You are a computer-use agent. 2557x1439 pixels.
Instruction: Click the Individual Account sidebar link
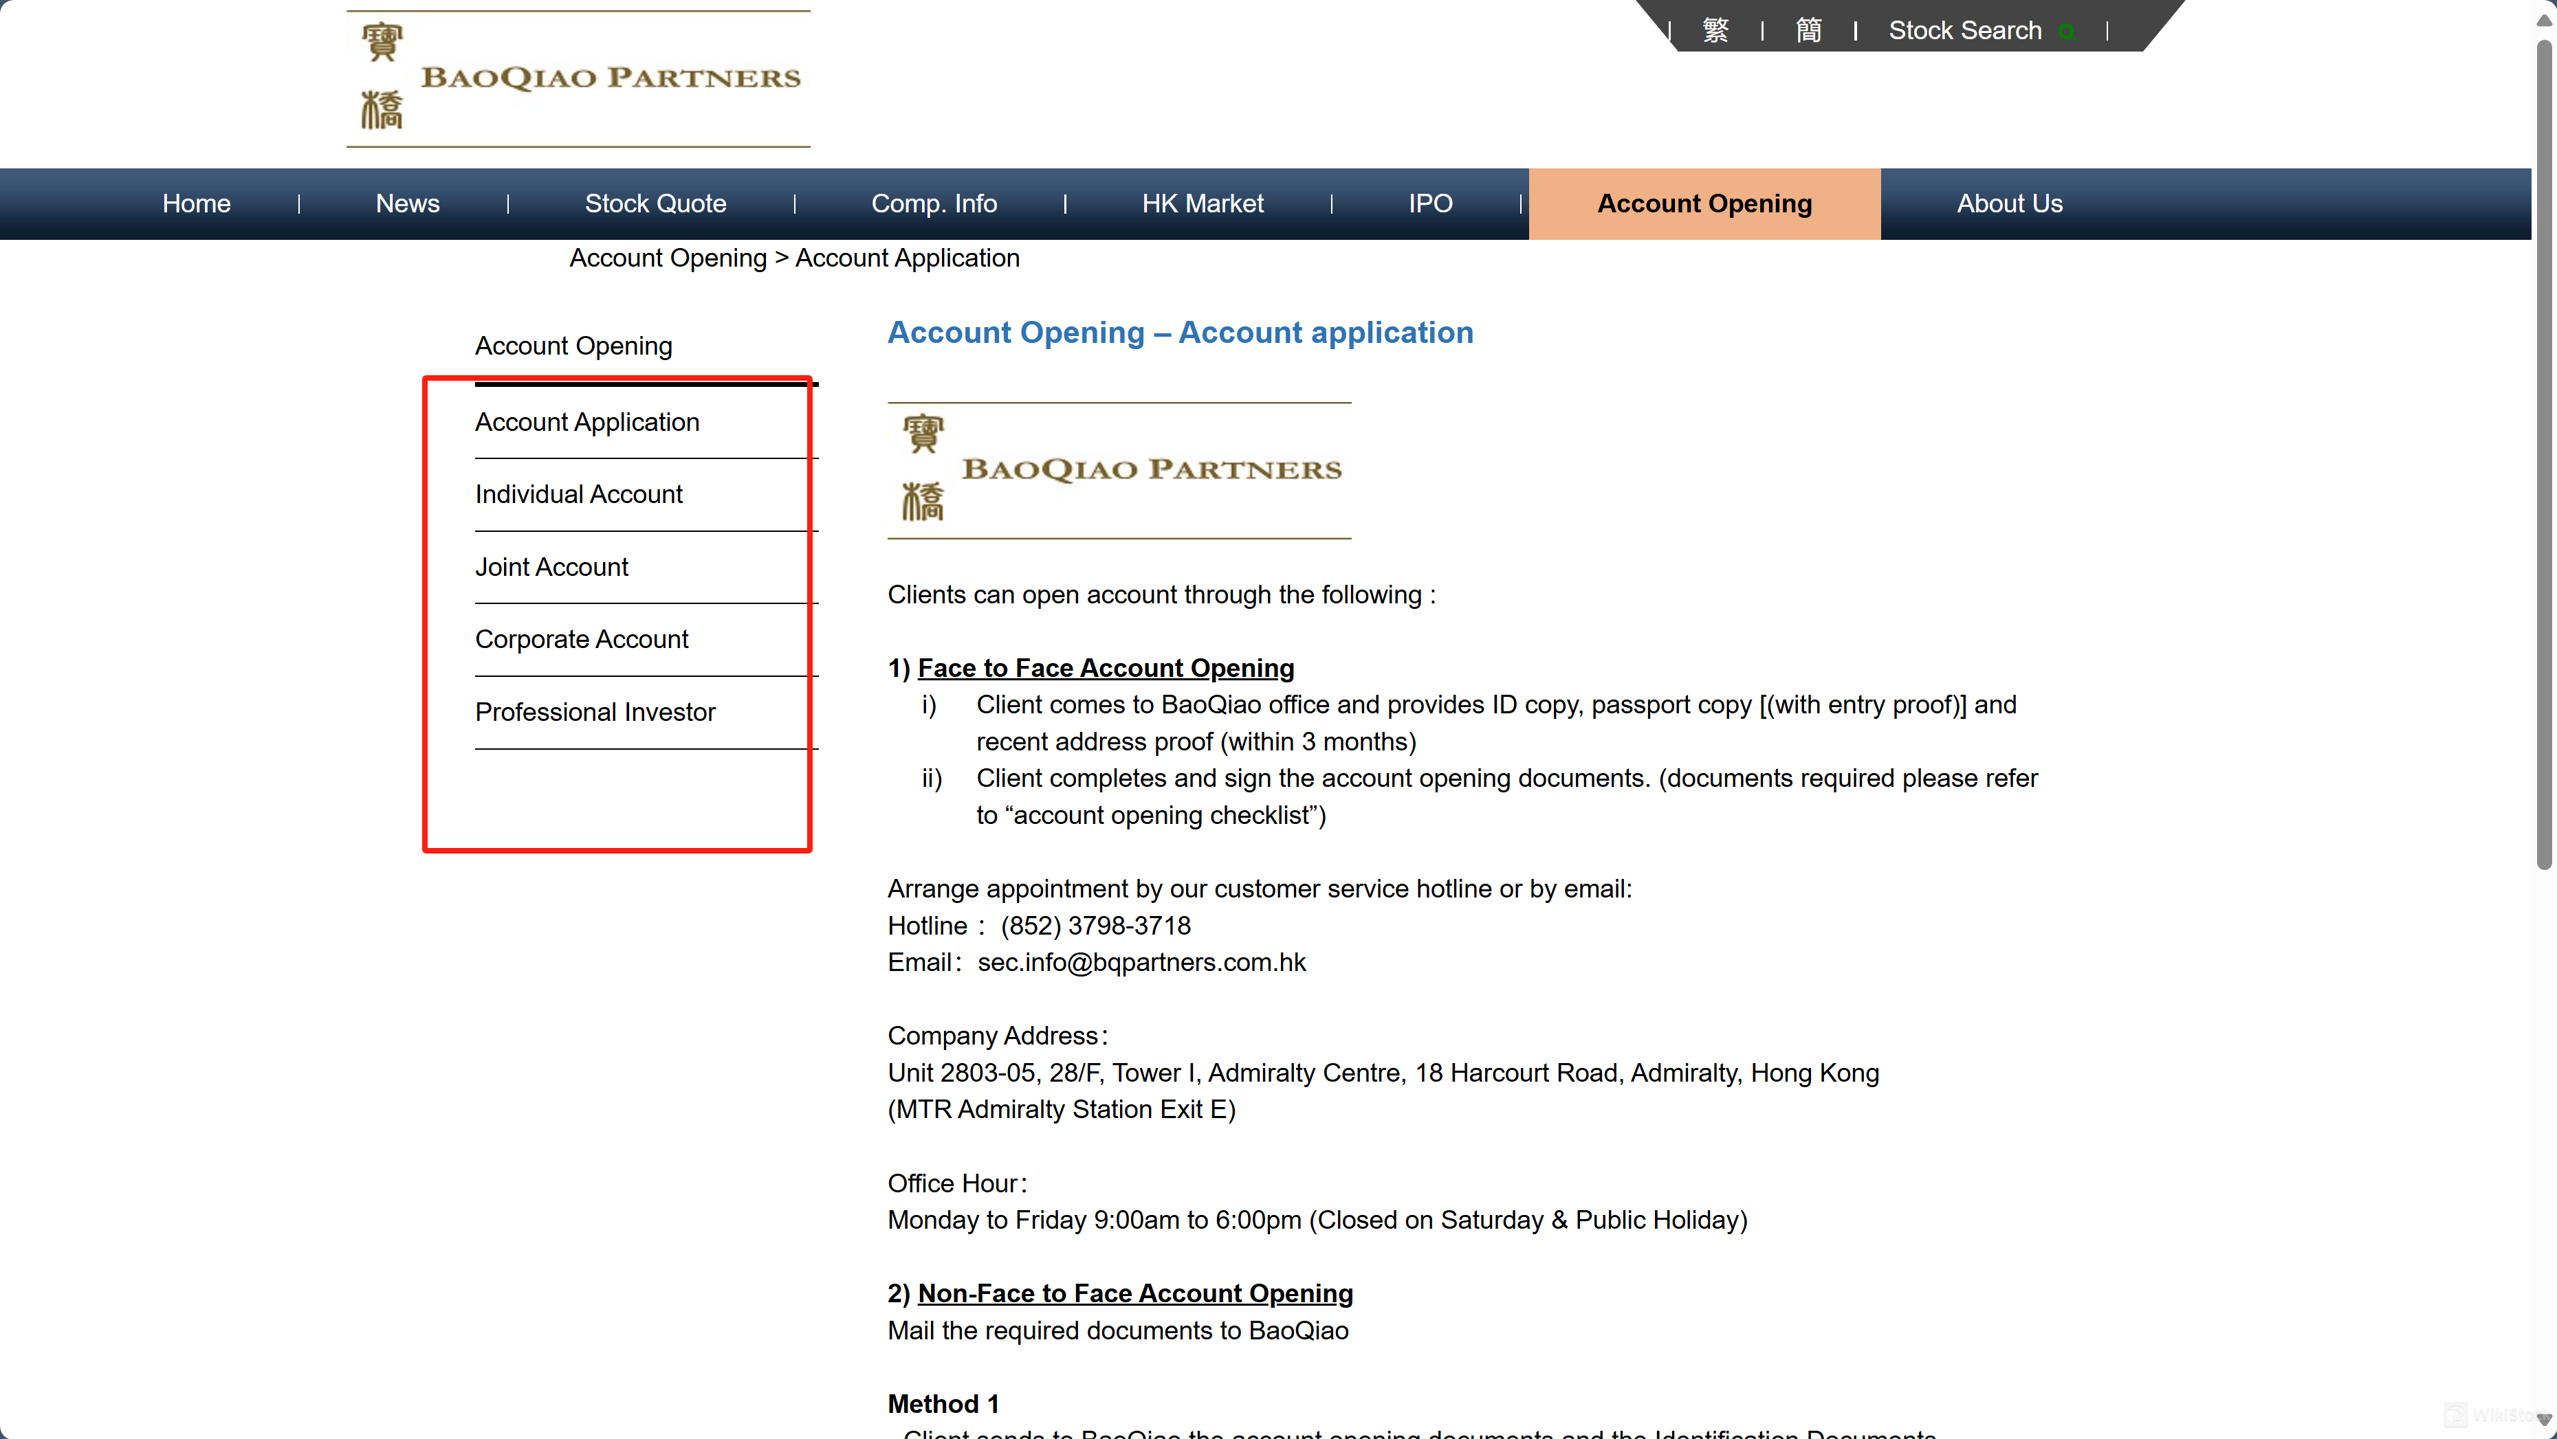[580, 493]
